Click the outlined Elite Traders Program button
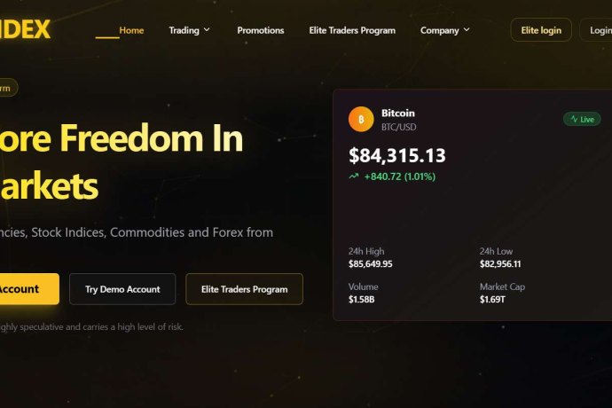The image size is (612, 408). [244, 289]
